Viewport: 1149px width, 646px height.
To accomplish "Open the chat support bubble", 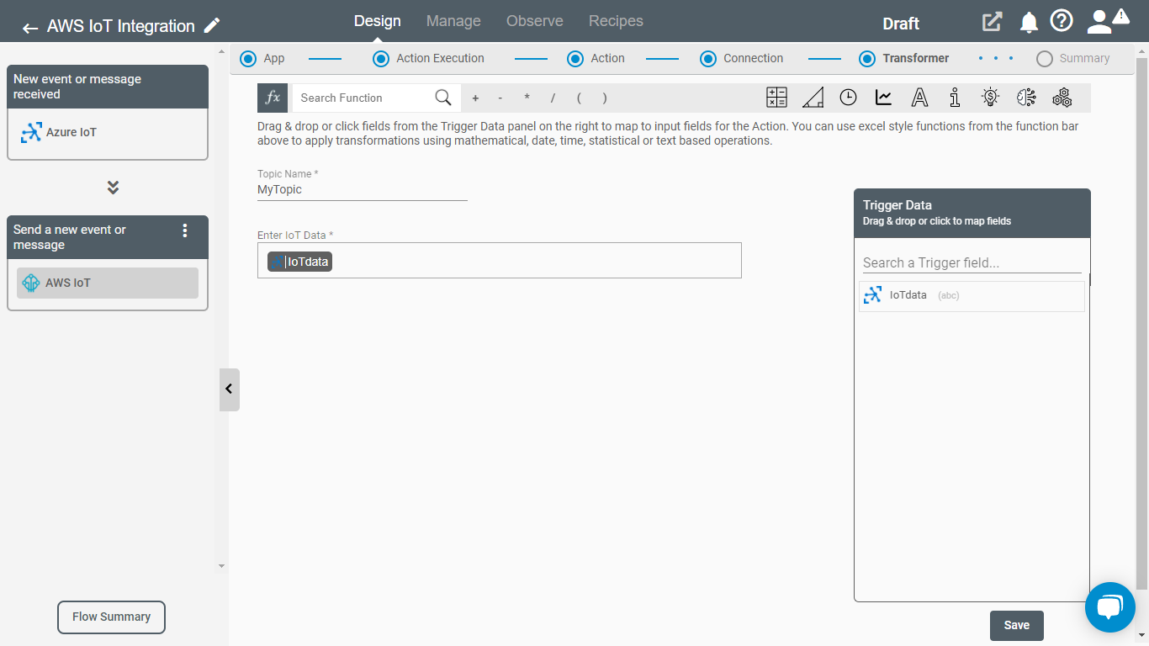I will [x=1110, y=607].
